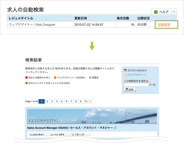Click the green help question mark icon
The width and height of the screenshot is (184, 148).
[156, 12]
